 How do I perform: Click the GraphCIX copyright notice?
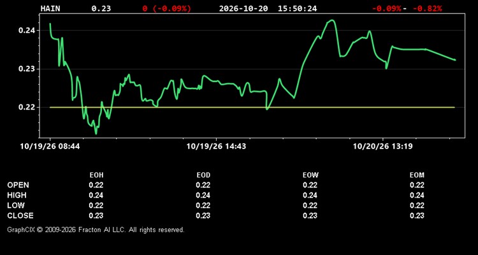96,229
